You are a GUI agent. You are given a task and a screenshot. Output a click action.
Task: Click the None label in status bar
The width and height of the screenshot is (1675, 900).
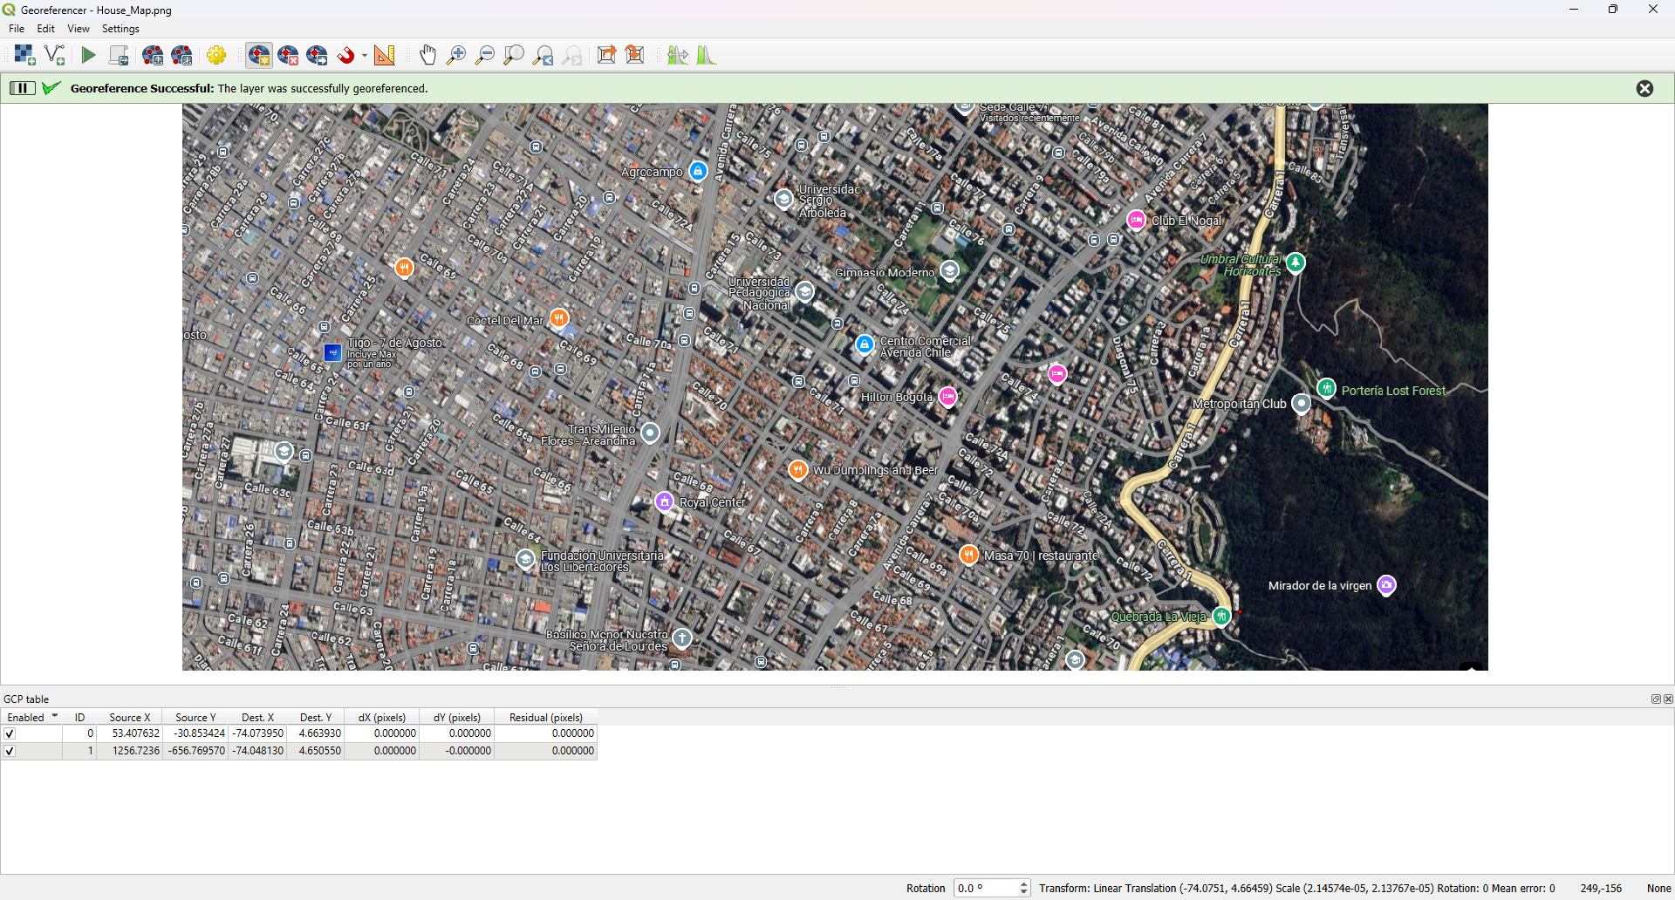[x=1658, y=889]
